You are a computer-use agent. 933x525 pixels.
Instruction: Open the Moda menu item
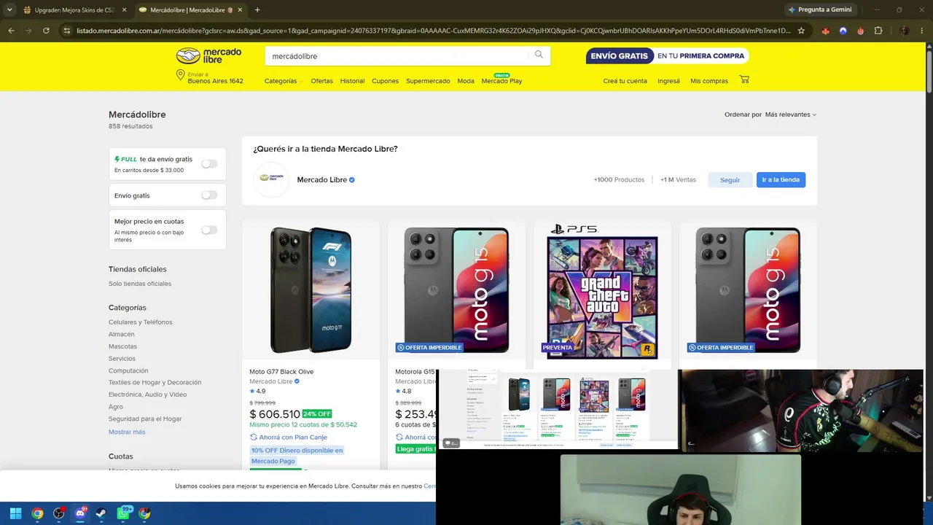click(466, 81)
